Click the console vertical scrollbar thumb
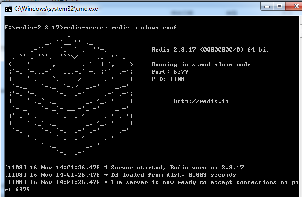Image resolution: width=302 pixels, height=197 pixels. tap(301, 31)
